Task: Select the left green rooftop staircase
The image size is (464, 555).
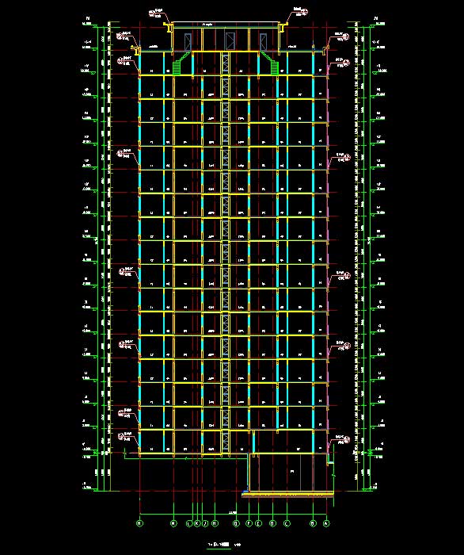Action: (x=182, y=63)
